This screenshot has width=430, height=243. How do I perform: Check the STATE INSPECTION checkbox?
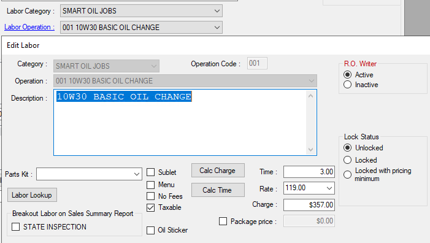click(x=15, y=227)
